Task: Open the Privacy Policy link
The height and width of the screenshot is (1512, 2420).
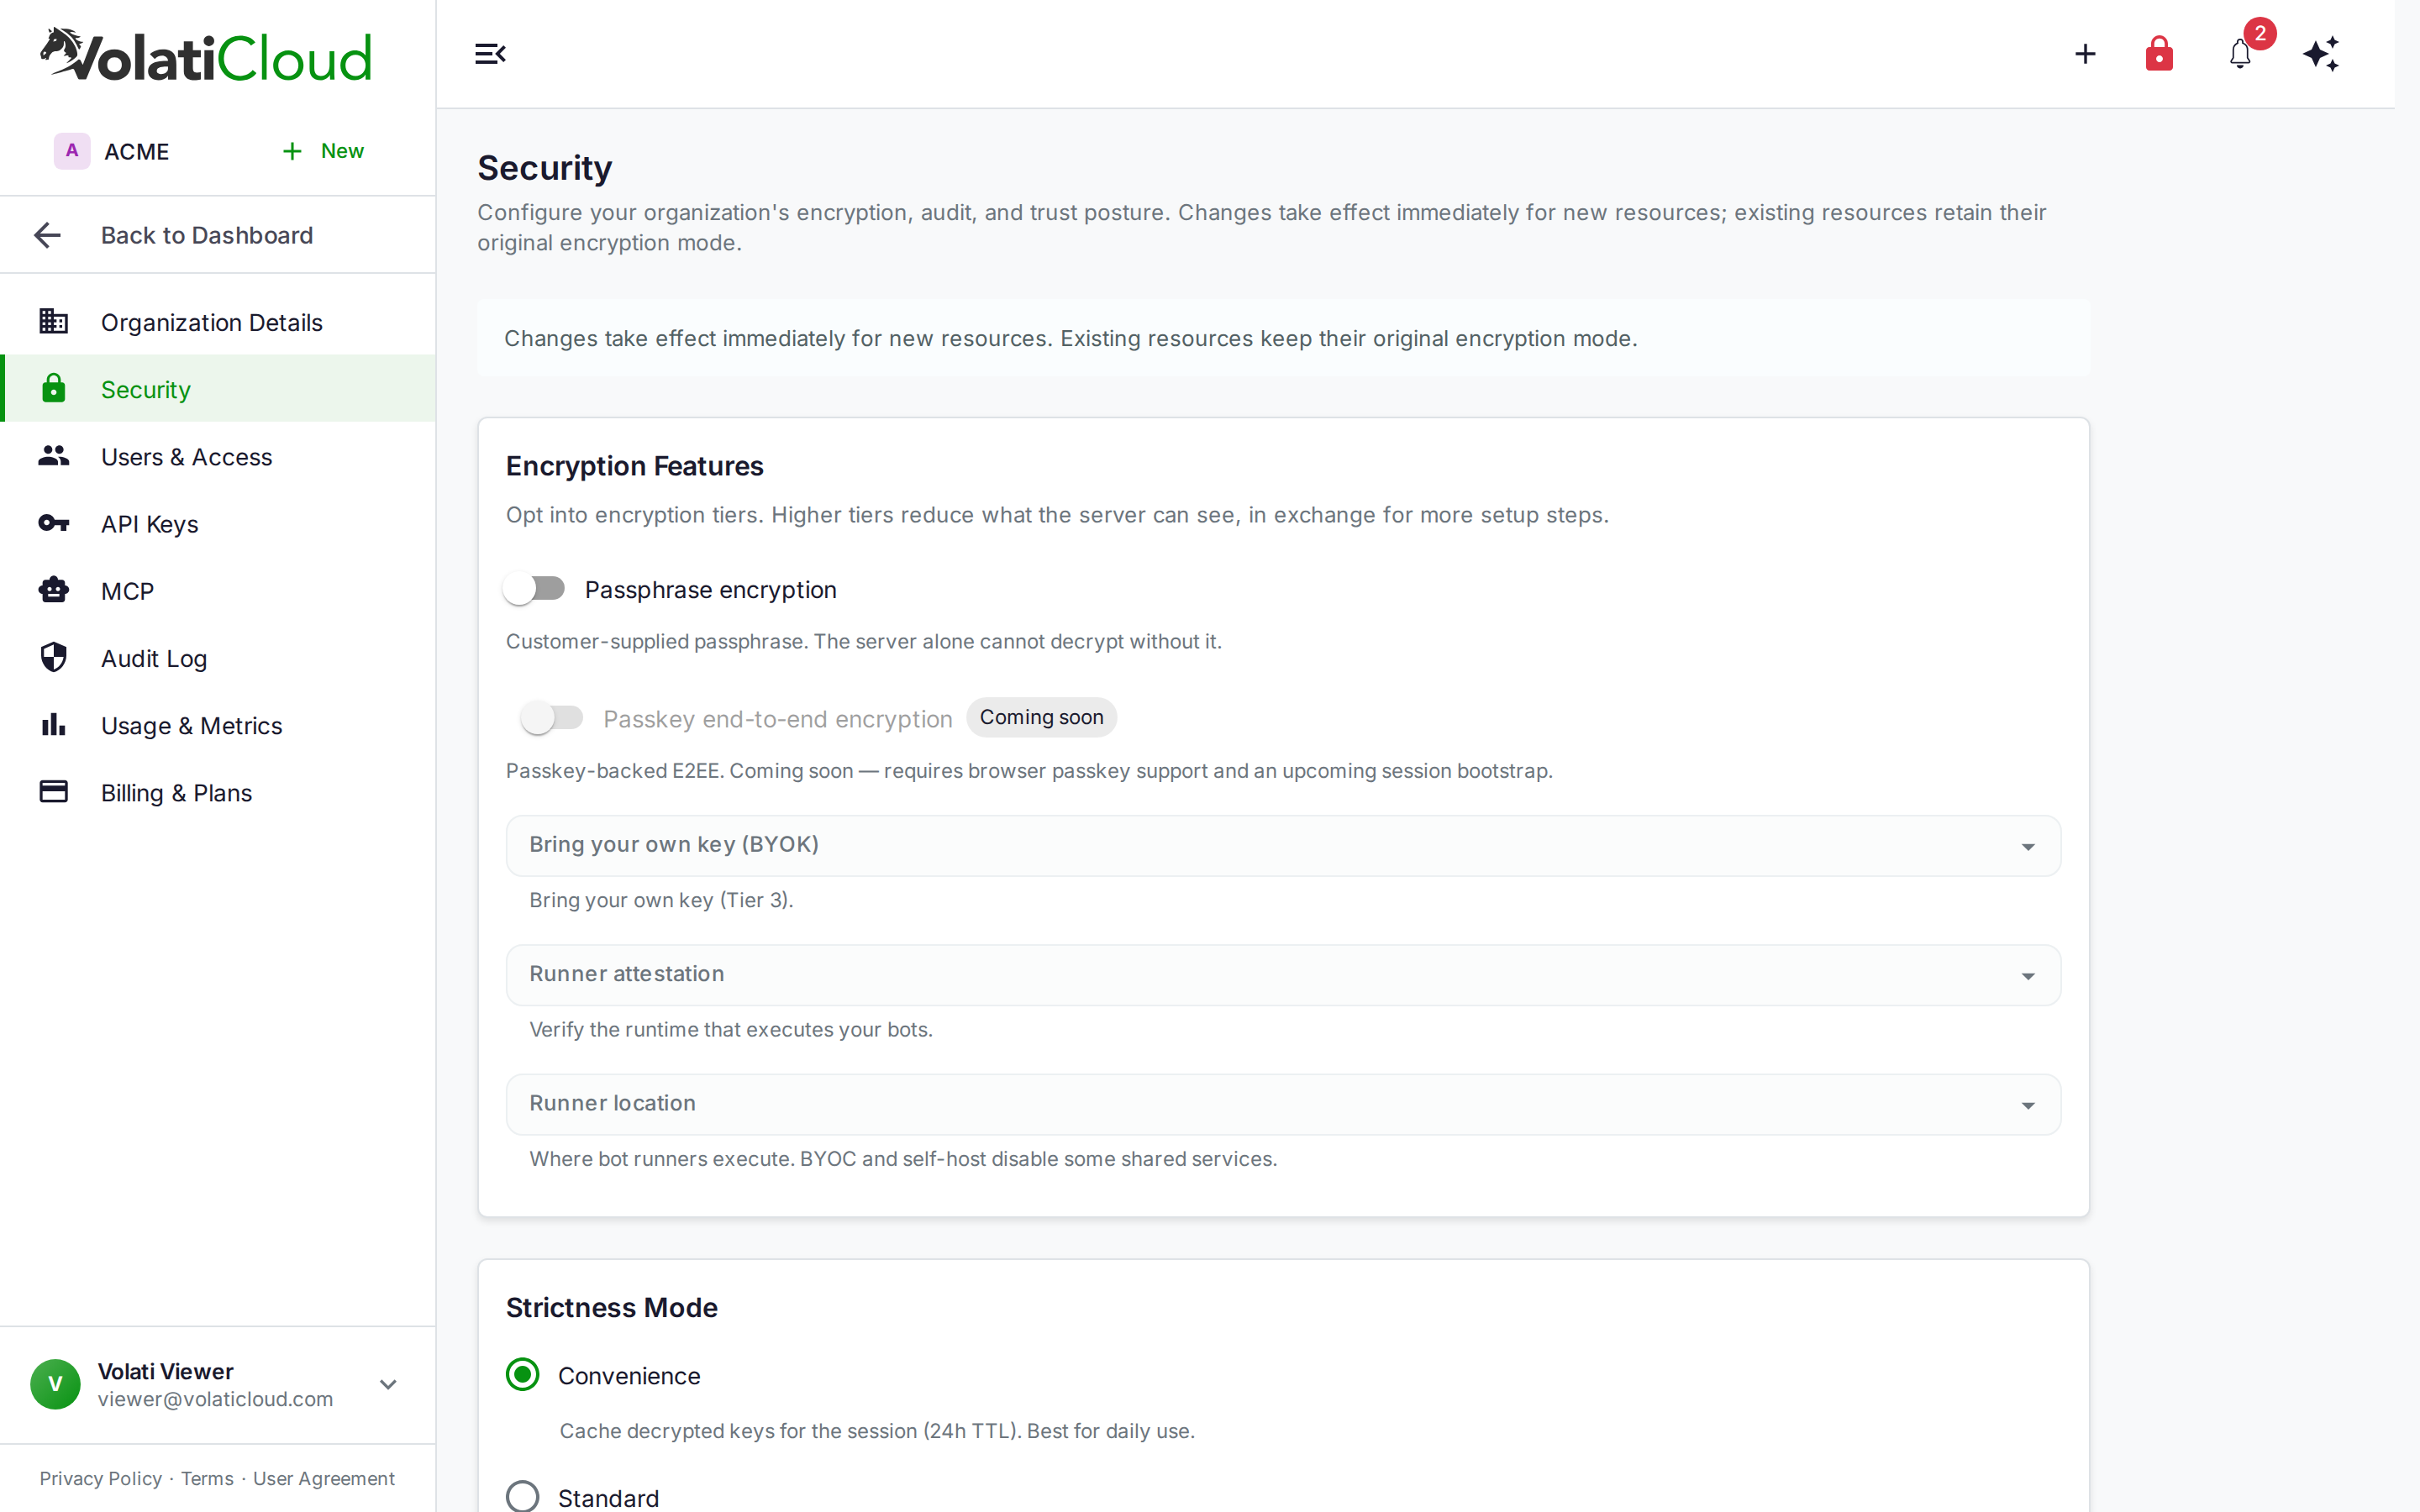Action: tap(100, 1478)
